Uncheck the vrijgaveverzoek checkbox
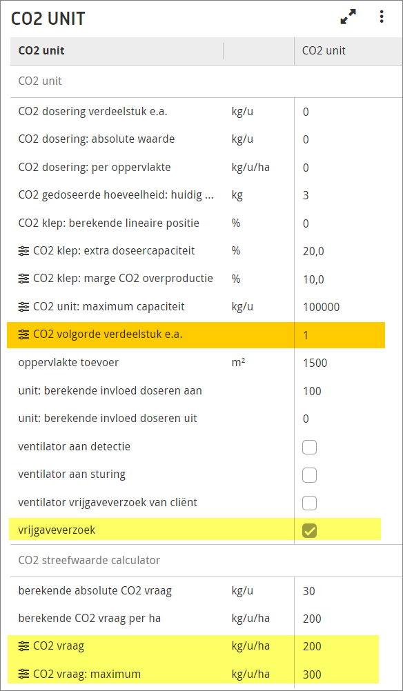Image resolution: width=403 pixels, height=691 pixels. [x=310, y=531]
